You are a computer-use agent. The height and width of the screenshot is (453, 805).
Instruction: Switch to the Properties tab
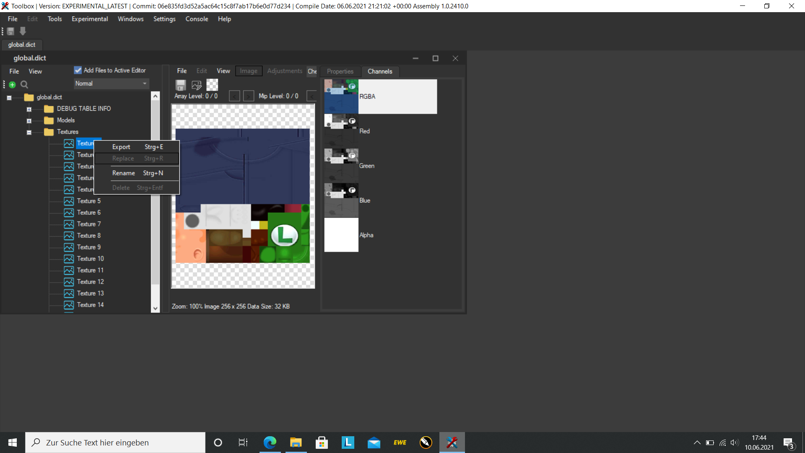pos(340,71)
